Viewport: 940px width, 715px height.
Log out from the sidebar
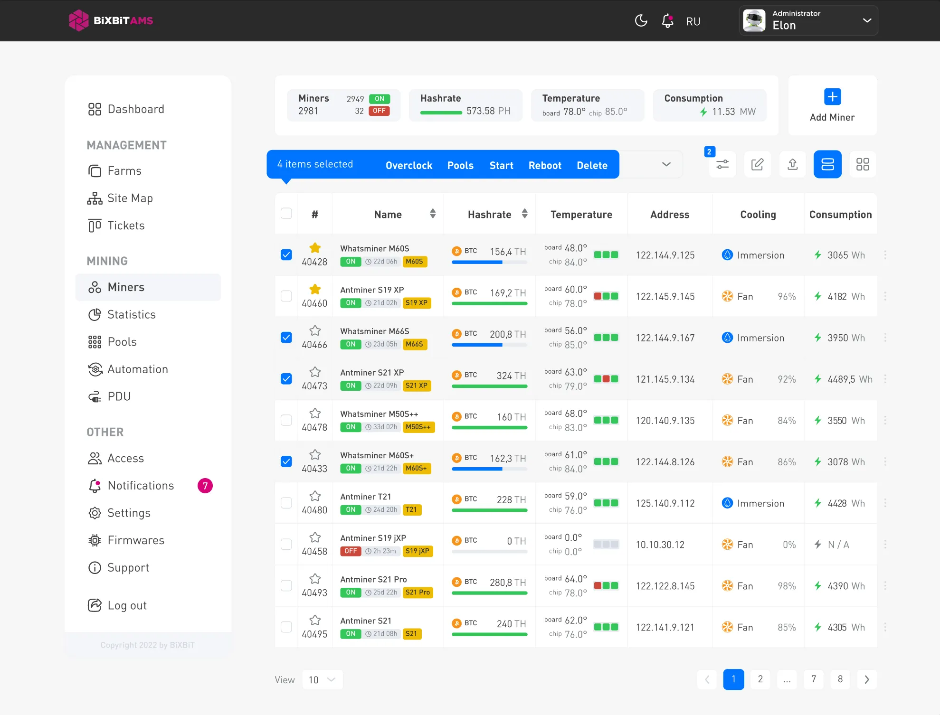117,605
